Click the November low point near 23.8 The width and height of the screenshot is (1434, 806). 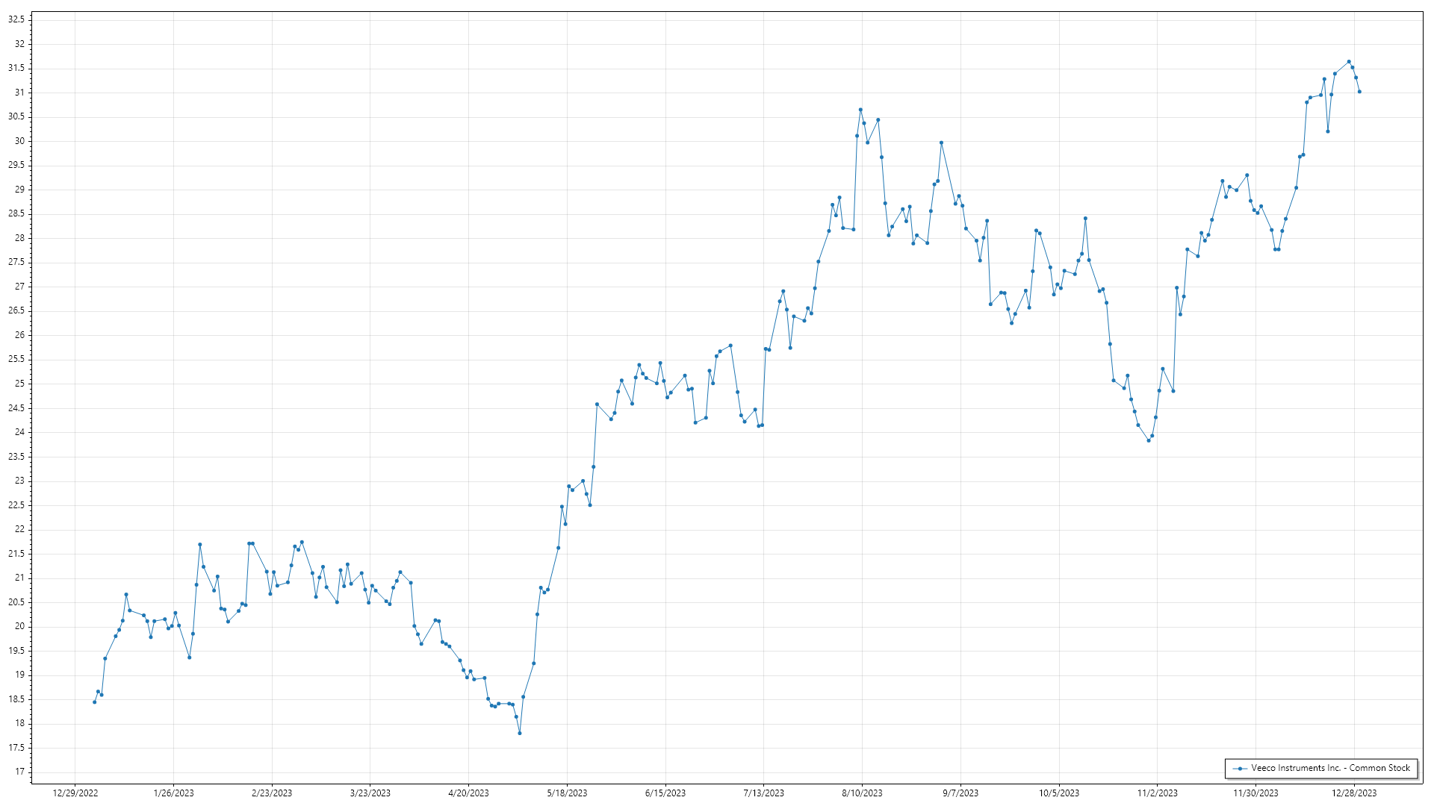[x=1149, y=441]
